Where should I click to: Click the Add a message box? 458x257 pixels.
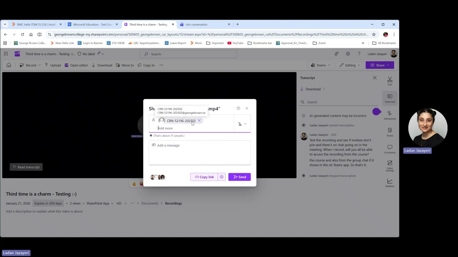pos(200,152)
